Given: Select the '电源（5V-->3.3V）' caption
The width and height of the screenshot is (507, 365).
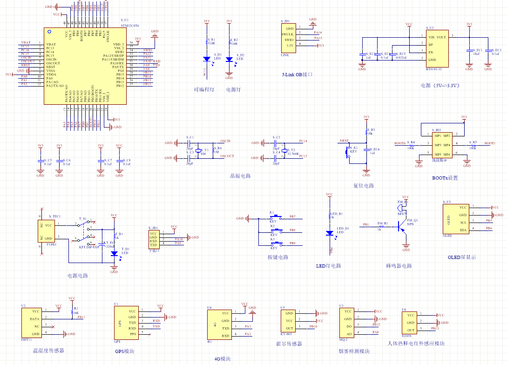Looking at the screenshot, I should pyautogui.click(x=440, y=85).
